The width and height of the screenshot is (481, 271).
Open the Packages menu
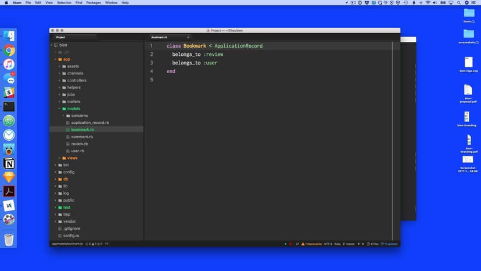click(93, 3)
